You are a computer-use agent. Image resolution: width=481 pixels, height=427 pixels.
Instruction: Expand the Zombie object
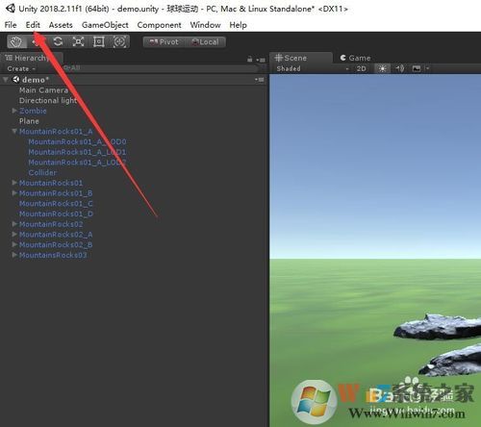click(x=14, y=111)
